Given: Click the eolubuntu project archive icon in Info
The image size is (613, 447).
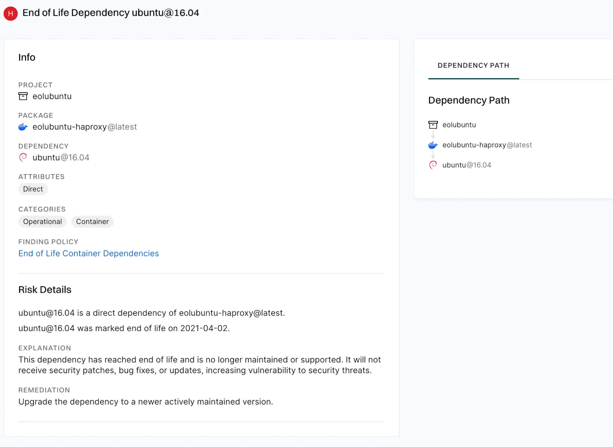Looking at the screenshot, I should coord(23,96).
